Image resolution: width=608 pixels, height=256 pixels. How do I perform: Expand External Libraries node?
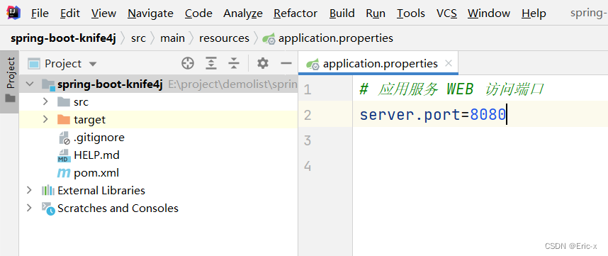[29, 190]
